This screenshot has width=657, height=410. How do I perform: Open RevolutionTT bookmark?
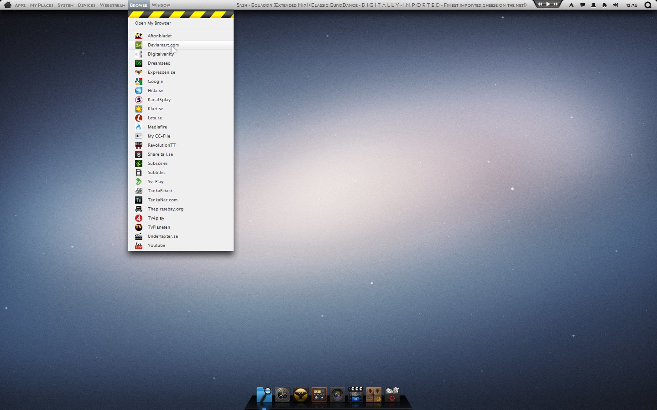(181, 145)
